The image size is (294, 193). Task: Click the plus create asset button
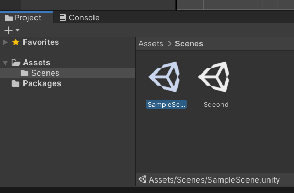[x=8, y=30]
